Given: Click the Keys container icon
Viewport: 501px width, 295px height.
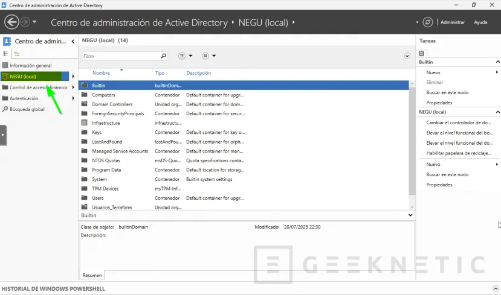Looking at the screenshot, I should 85,132.
